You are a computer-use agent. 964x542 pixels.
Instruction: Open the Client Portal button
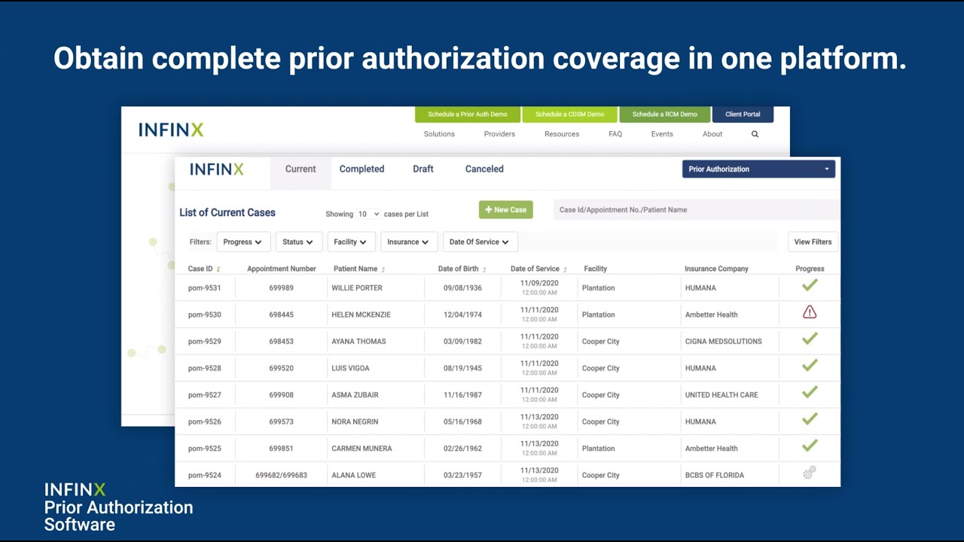(x=743, y=114)
